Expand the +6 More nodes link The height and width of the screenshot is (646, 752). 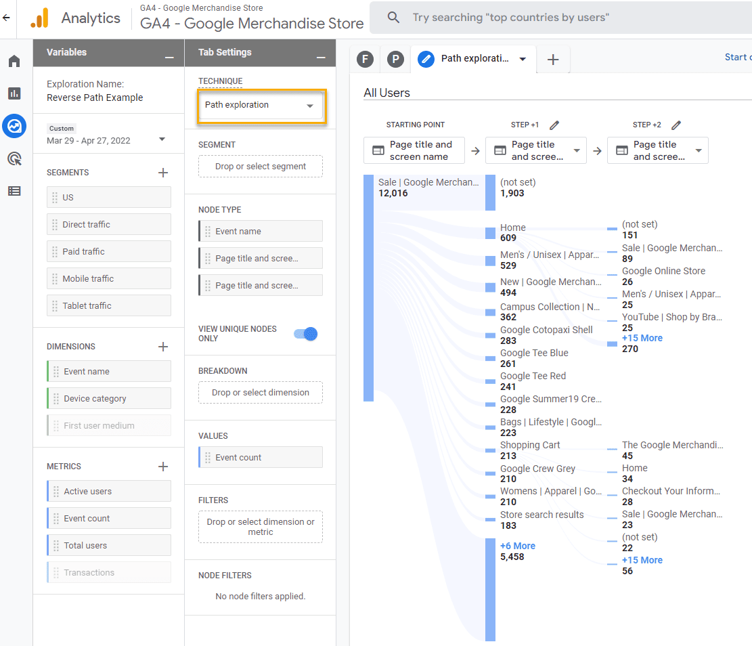pos(518,546)
